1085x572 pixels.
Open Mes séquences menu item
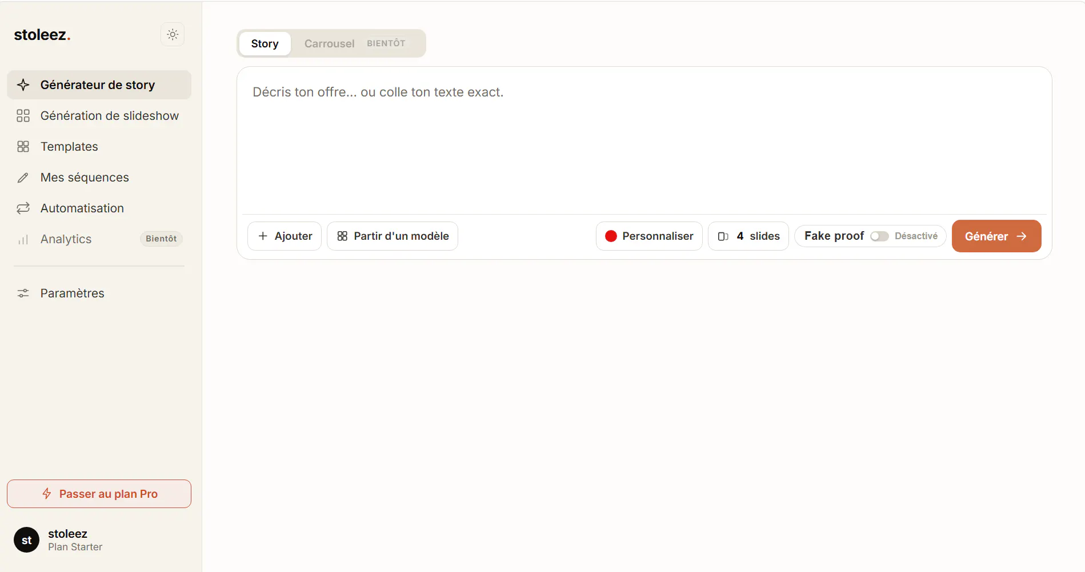tap(99, 178)
